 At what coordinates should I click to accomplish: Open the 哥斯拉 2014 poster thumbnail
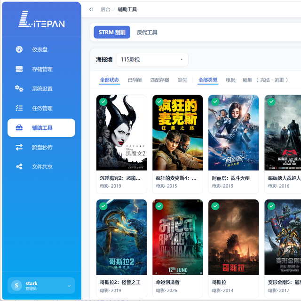pyautogui.click(x=234, y=237)
